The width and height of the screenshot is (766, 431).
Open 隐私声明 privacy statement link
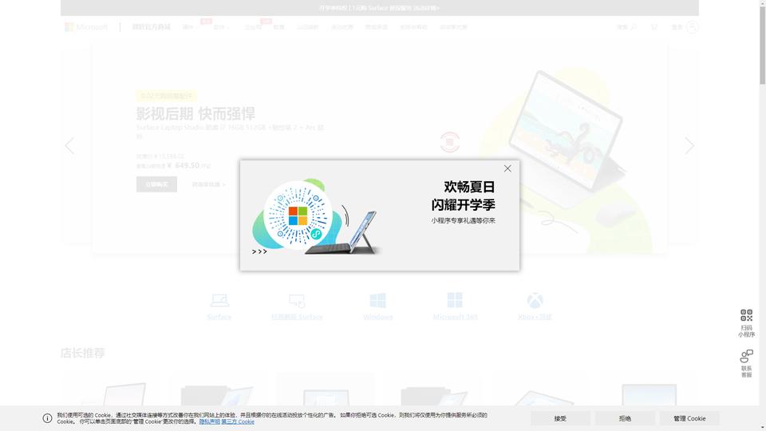tap(209, 421)
